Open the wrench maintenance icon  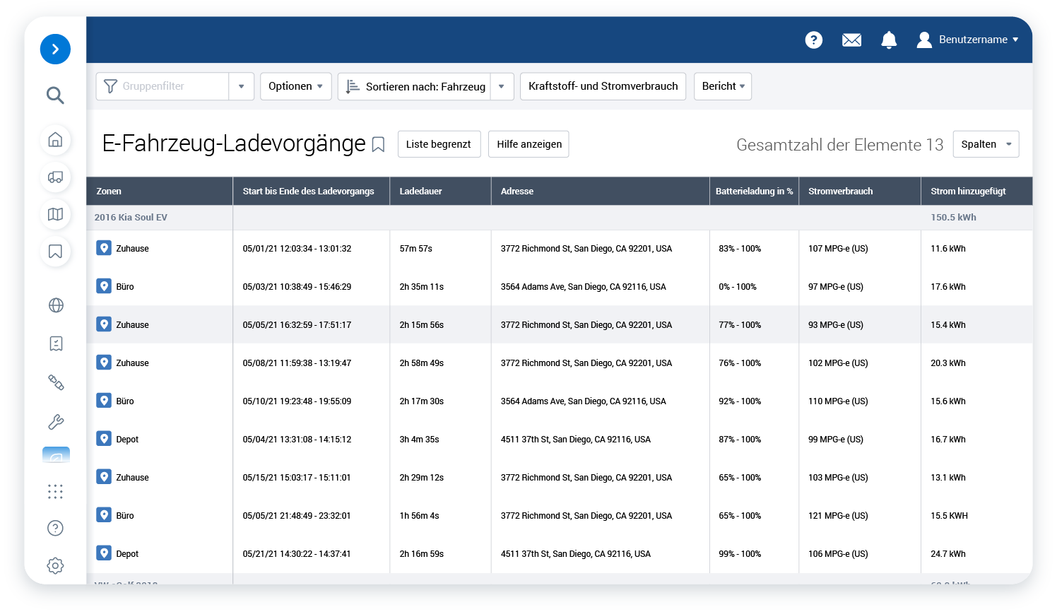click(55, 422)
